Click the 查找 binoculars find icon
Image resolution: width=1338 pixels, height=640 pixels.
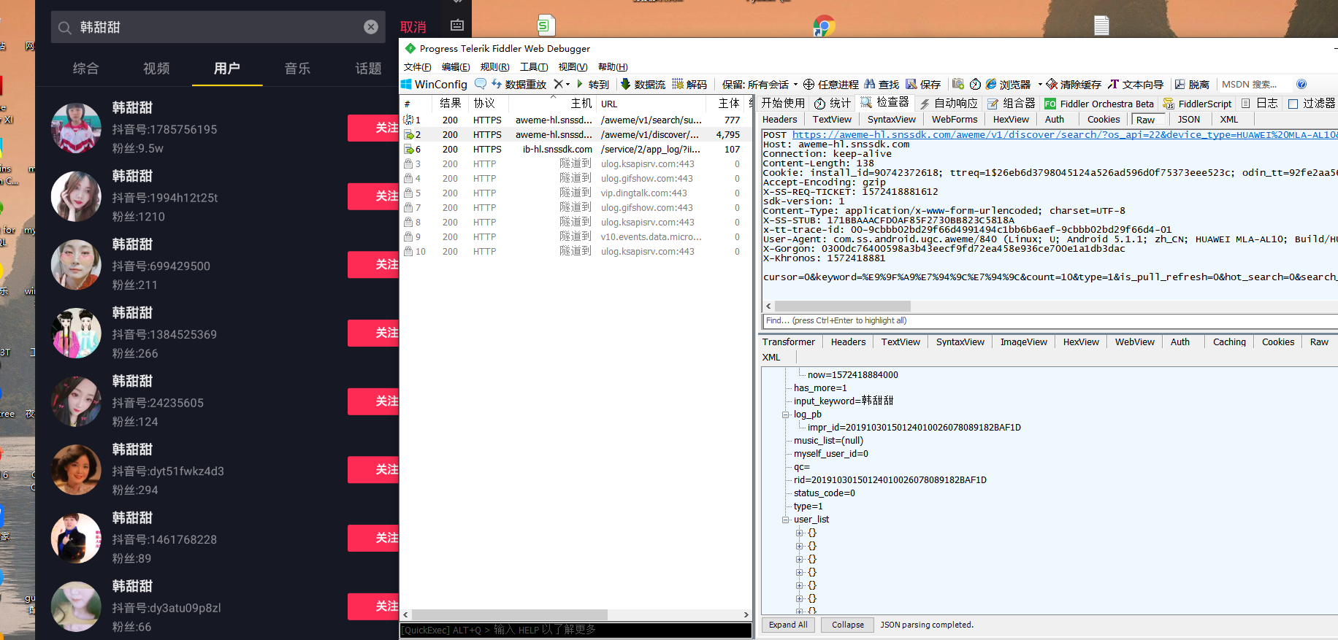coord(870,85)
